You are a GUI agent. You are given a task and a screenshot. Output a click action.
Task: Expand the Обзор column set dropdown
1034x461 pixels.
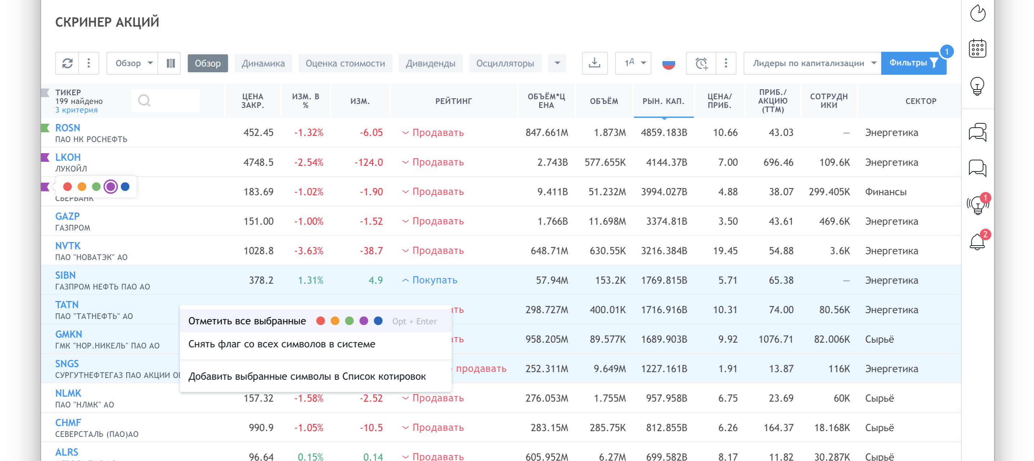coord(133,63)
